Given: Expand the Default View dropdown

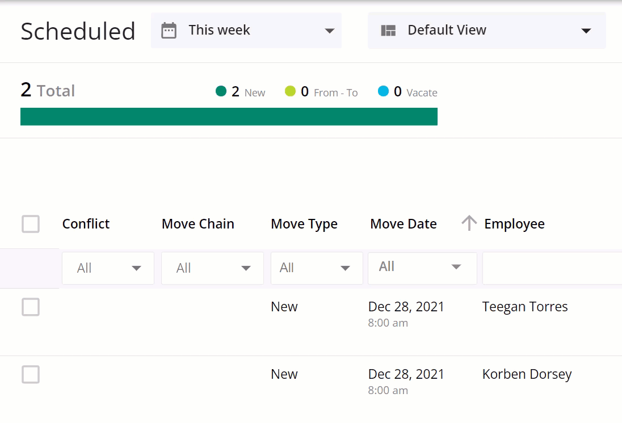Looking at the screenshot, I should point(487,31).
